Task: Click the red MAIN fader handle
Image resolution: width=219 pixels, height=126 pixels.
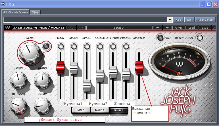Action: 61,68
